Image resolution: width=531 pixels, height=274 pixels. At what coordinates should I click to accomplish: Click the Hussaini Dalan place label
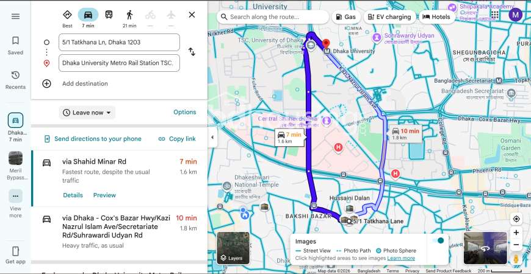pos(350,198)
